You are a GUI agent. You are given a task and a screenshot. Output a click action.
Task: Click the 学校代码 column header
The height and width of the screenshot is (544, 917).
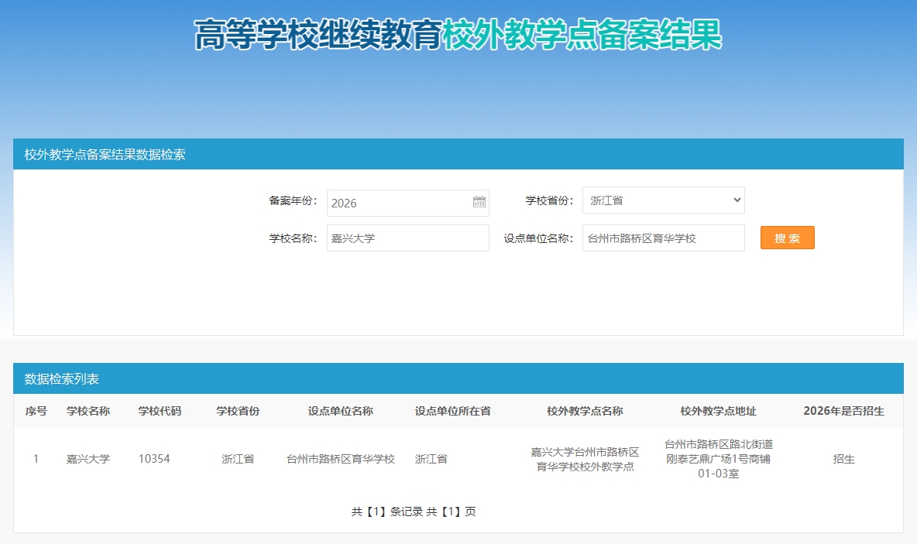pyautogui.click(x=160, y=411)
